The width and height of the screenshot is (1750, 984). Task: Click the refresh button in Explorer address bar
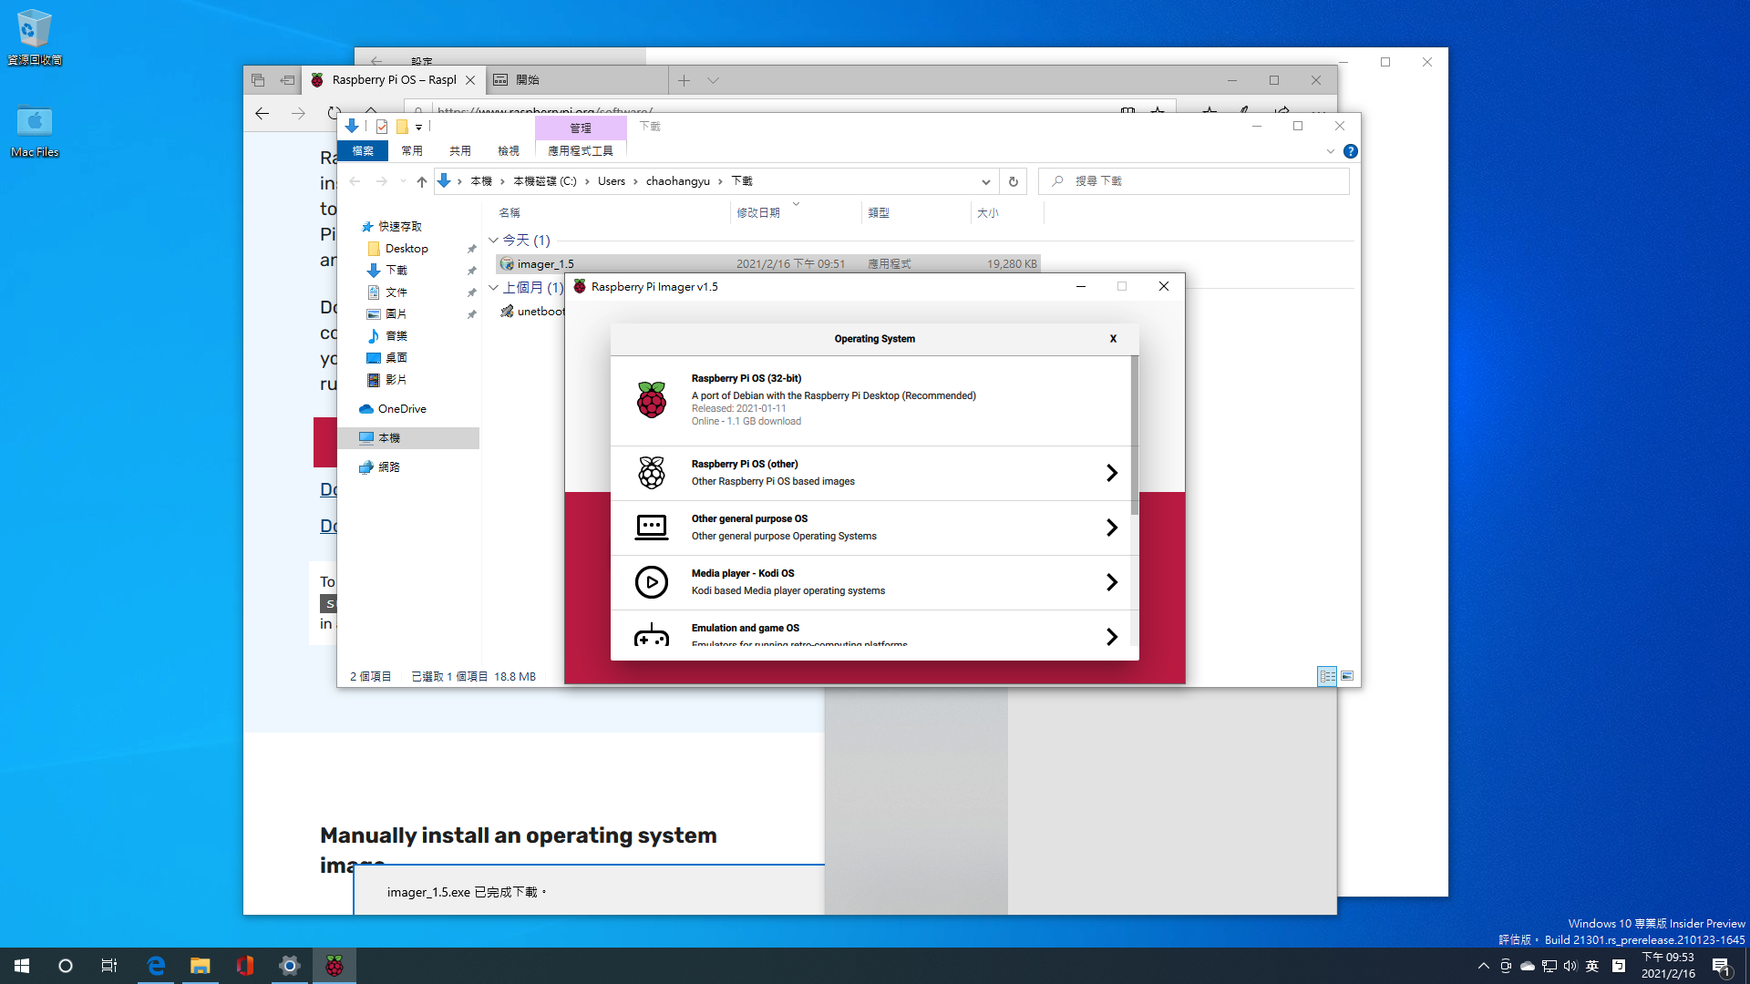coord(1013,181)
